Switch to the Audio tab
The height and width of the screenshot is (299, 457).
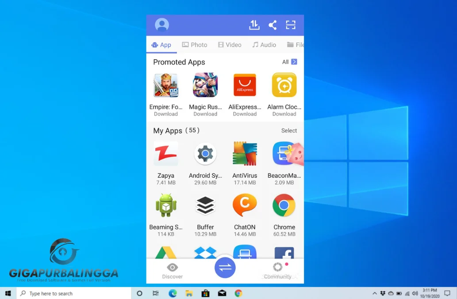pyautogui.click(x=264, y=45)
